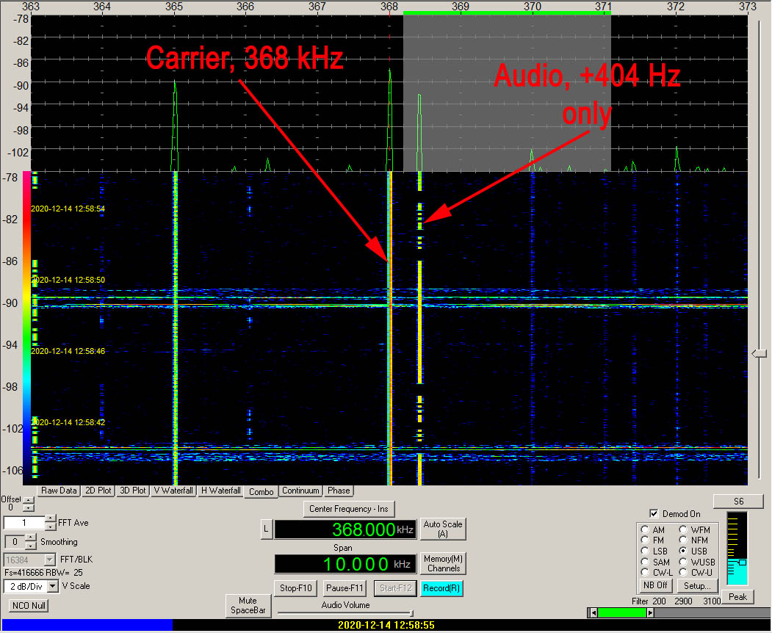Image resolution: width=772 pixels, height=633 pixels.
Task: Click the Stop-F10 button
Action: (x=295, y=587)
